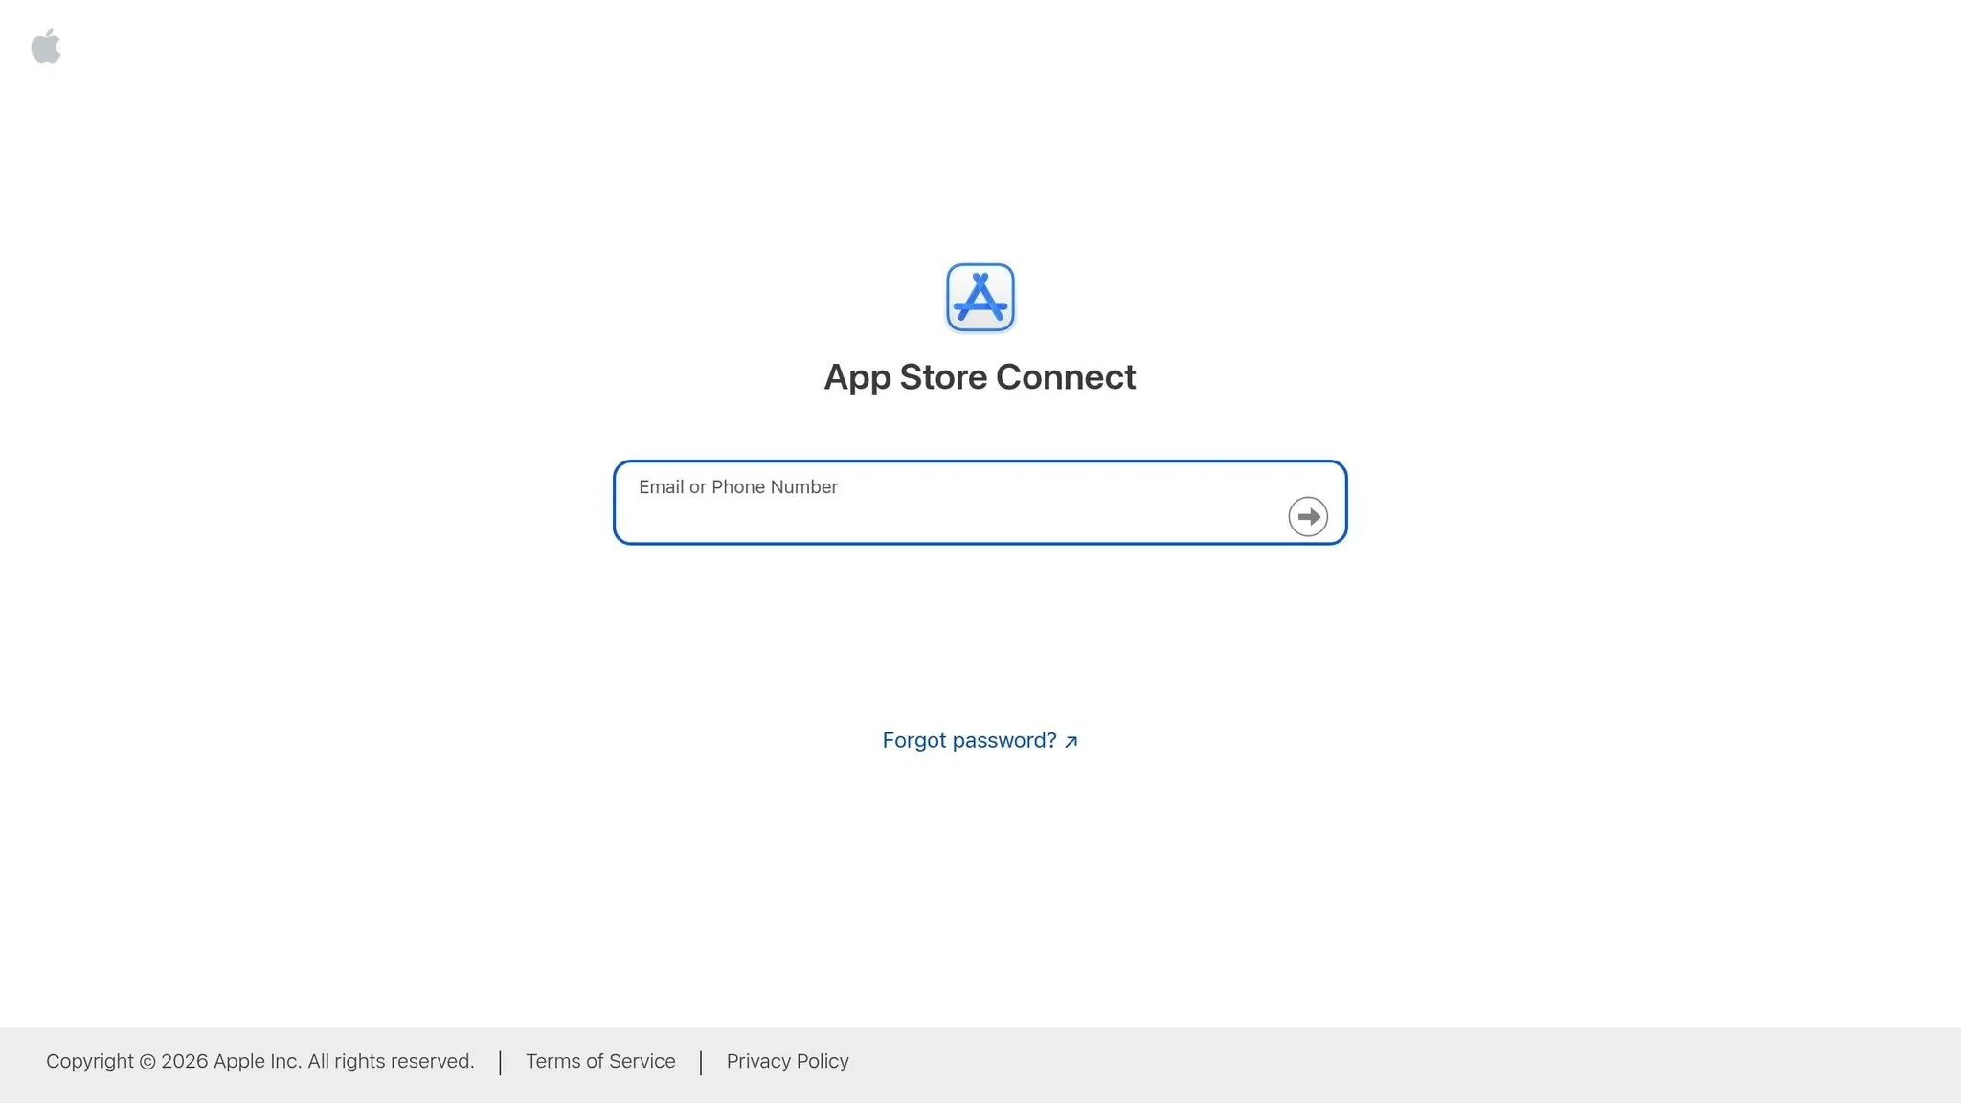Click the App Store Connect heading
1961x1103 pixels.
coord(980,376)
